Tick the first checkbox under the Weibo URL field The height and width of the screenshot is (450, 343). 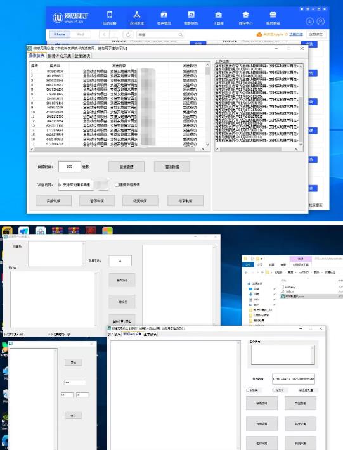point(248,390)
